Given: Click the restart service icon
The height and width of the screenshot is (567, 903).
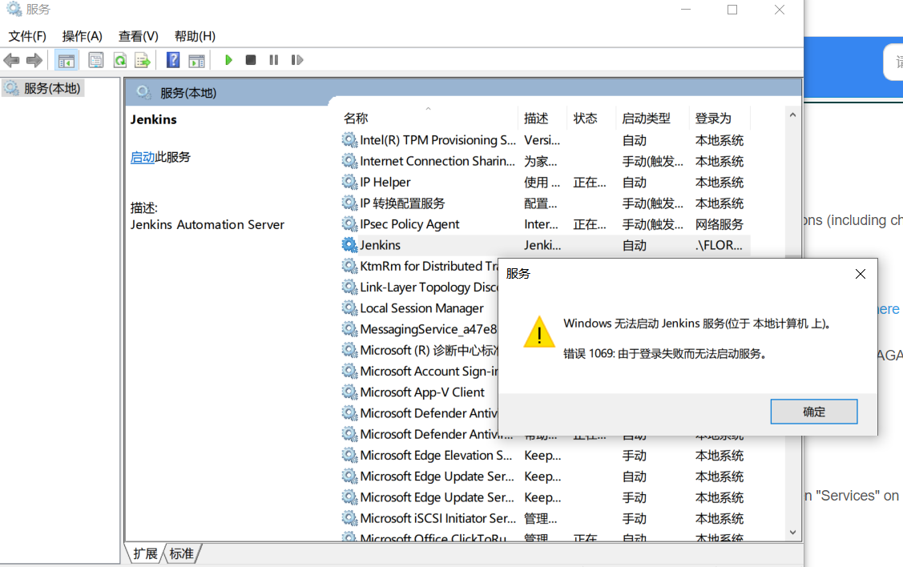Looking at the screenshot, I should point(297,60).
